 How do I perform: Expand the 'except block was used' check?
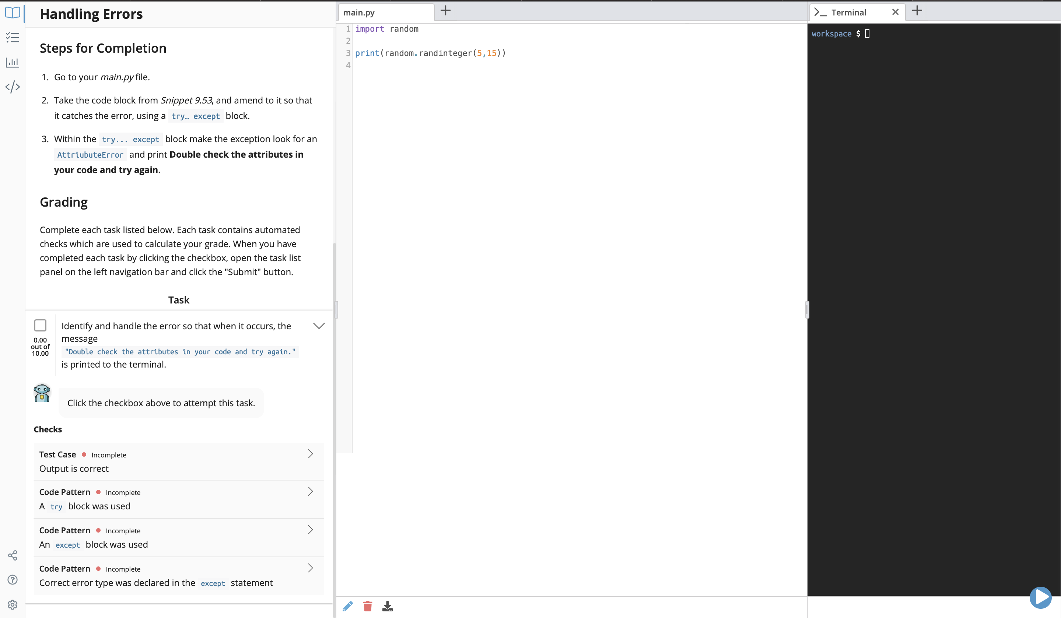pyautogui.click(x=310, y=530)
